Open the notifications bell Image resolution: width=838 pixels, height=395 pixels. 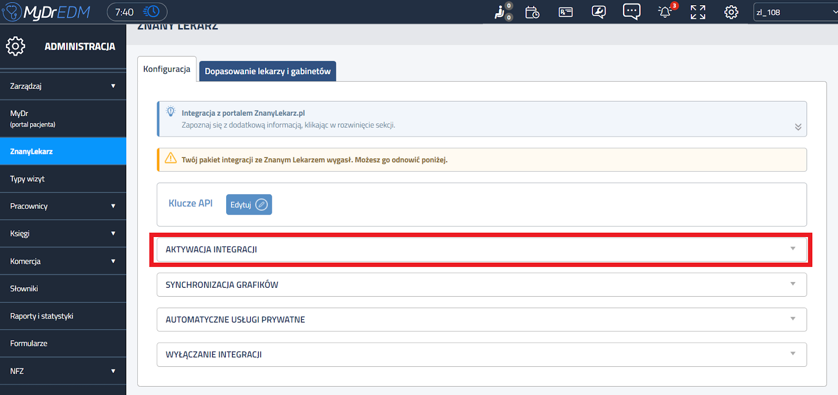coord(665,12)
